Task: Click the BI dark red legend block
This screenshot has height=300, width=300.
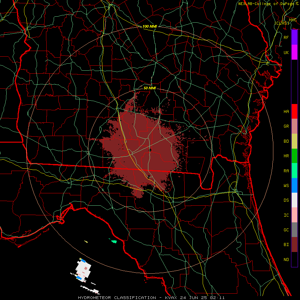Action: point(294,245)
